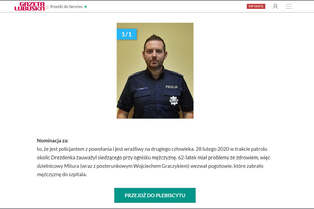This screenshot has width=314, height=209.
Task: Click the 1/1 photo counter badge
Action: coord(127,34)
